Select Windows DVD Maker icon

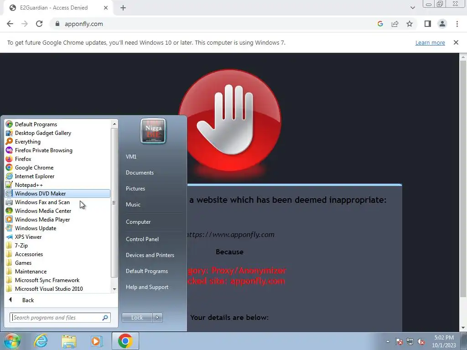(x=9, y=193)
